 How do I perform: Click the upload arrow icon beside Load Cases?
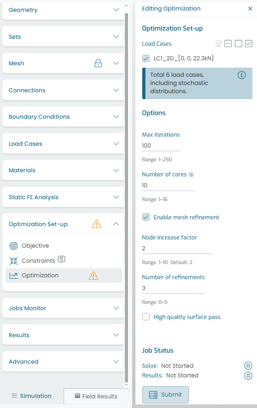coord(219,43)
